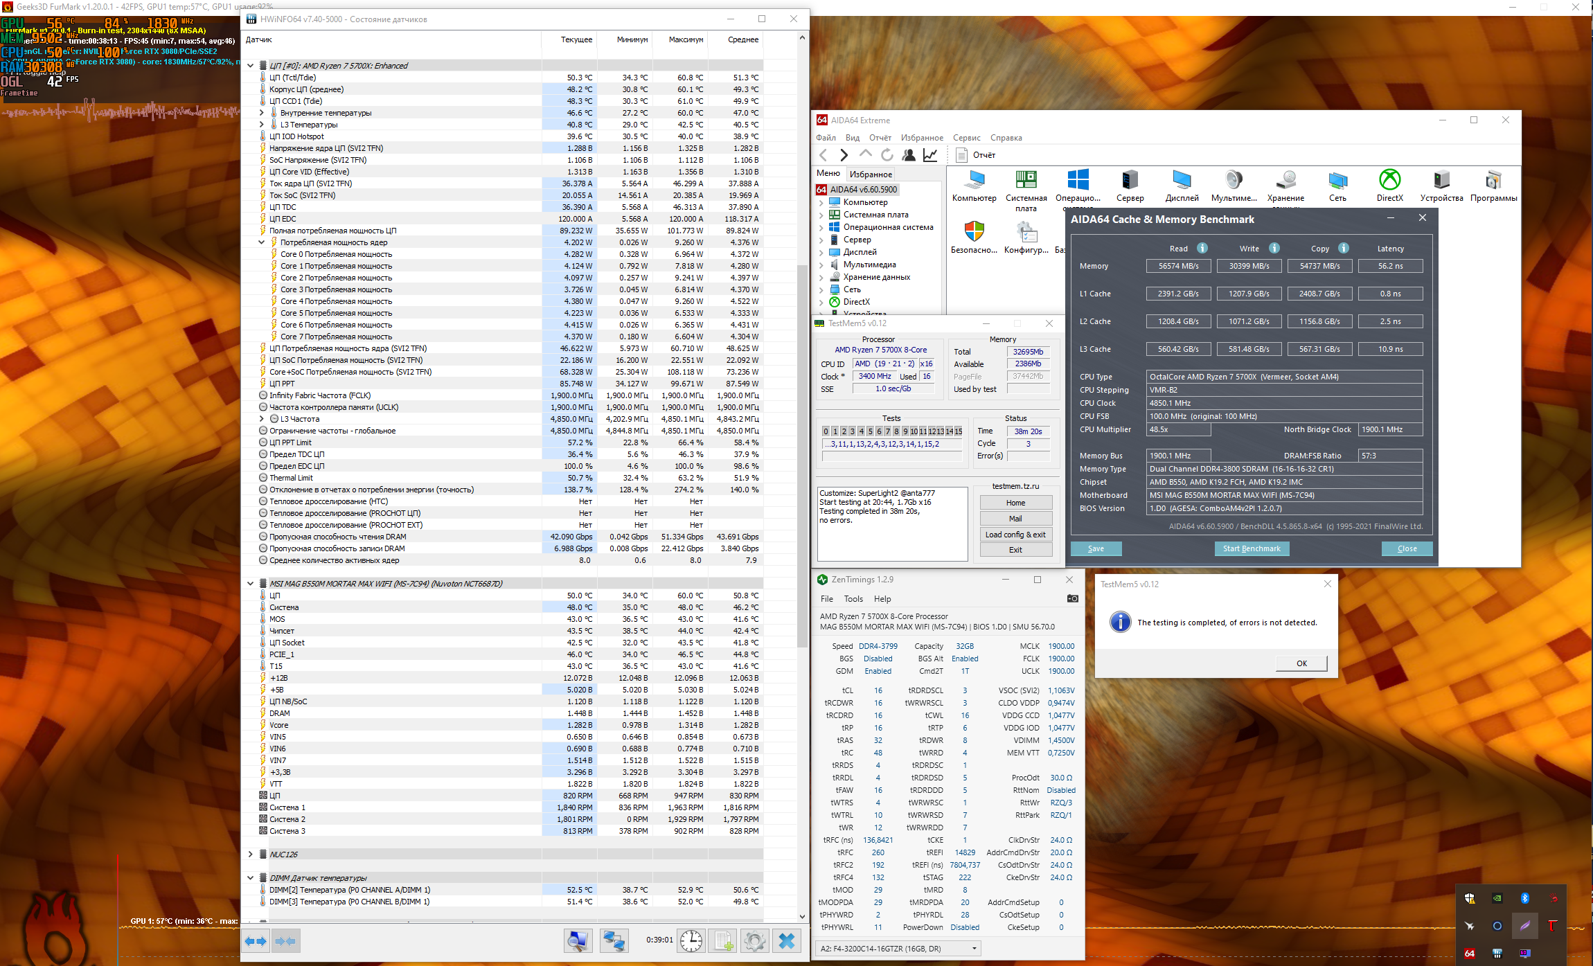Switch to the Избранное tab in AIDA64
This screenshot has width=1593, height=966.
(x=871, y=175)
